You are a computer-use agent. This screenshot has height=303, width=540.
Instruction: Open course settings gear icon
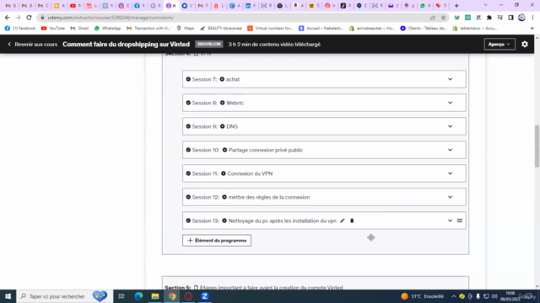[x=525, y=44]
